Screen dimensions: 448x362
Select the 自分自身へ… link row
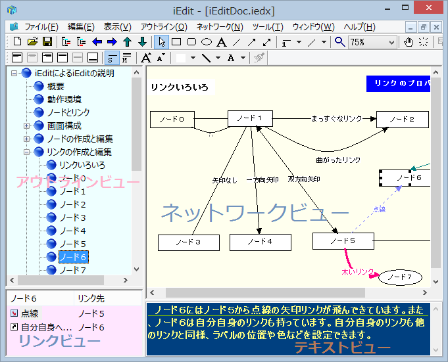tap(74, 327)
